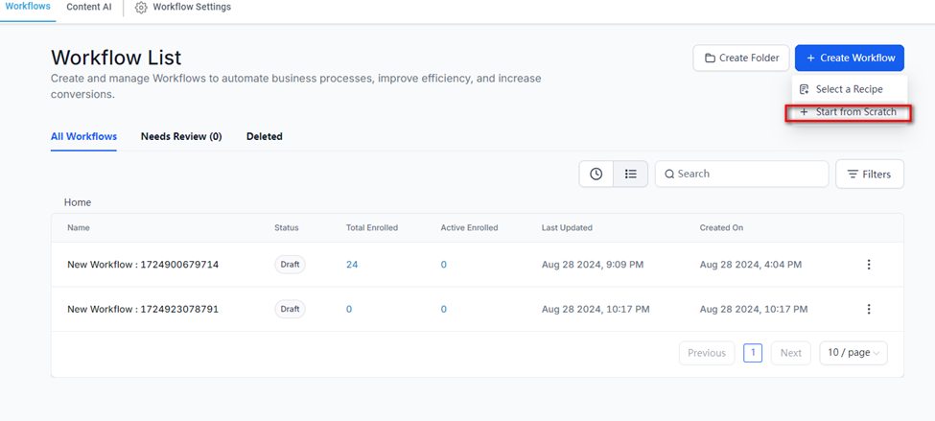935x421 pixels.
Task: Open the Deleted tab
Action: pyautogui.click(x=264, y=136)
